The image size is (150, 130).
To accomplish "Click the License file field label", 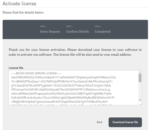I will click(x=16, y=68).
